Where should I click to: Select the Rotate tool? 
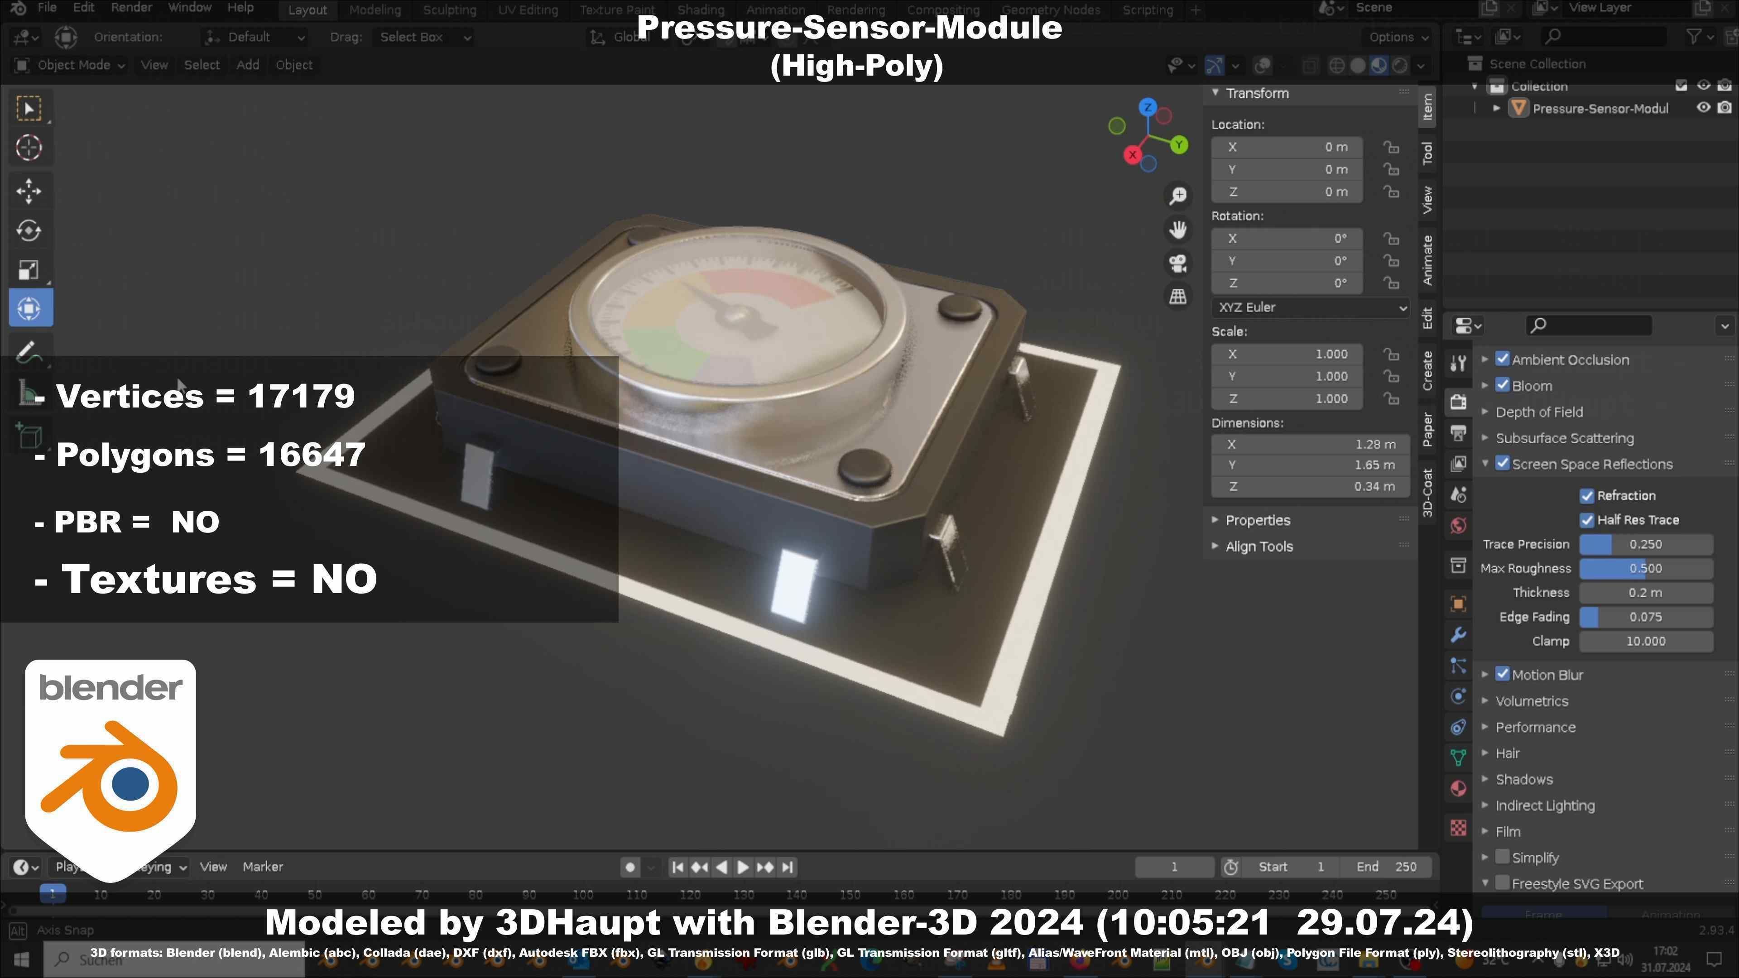pos(29,230)
